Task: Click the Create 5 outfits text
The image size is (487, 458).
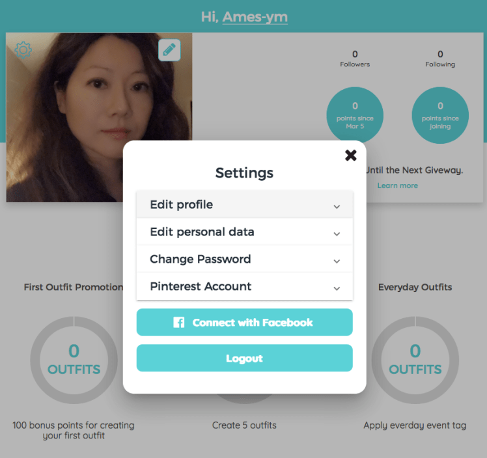Action: click(244, 425)
